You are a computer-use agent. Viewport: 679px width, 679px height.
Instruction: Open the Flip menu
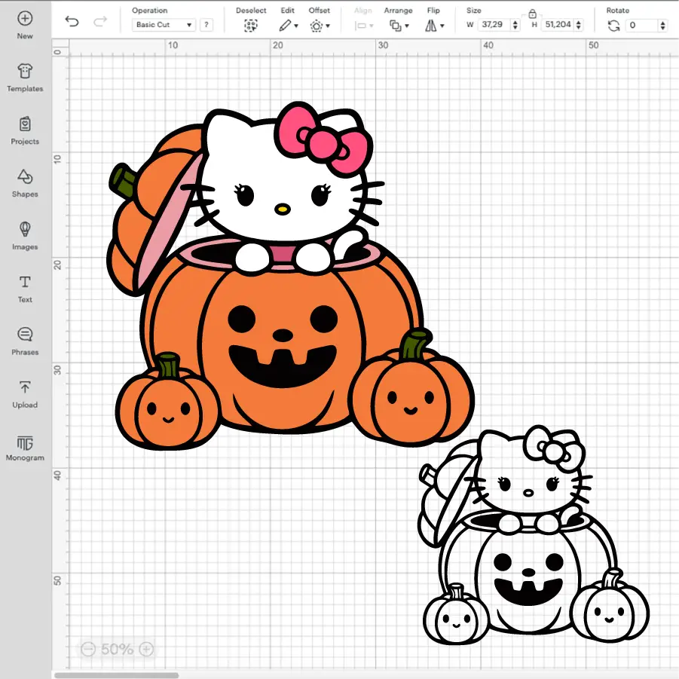434,26
